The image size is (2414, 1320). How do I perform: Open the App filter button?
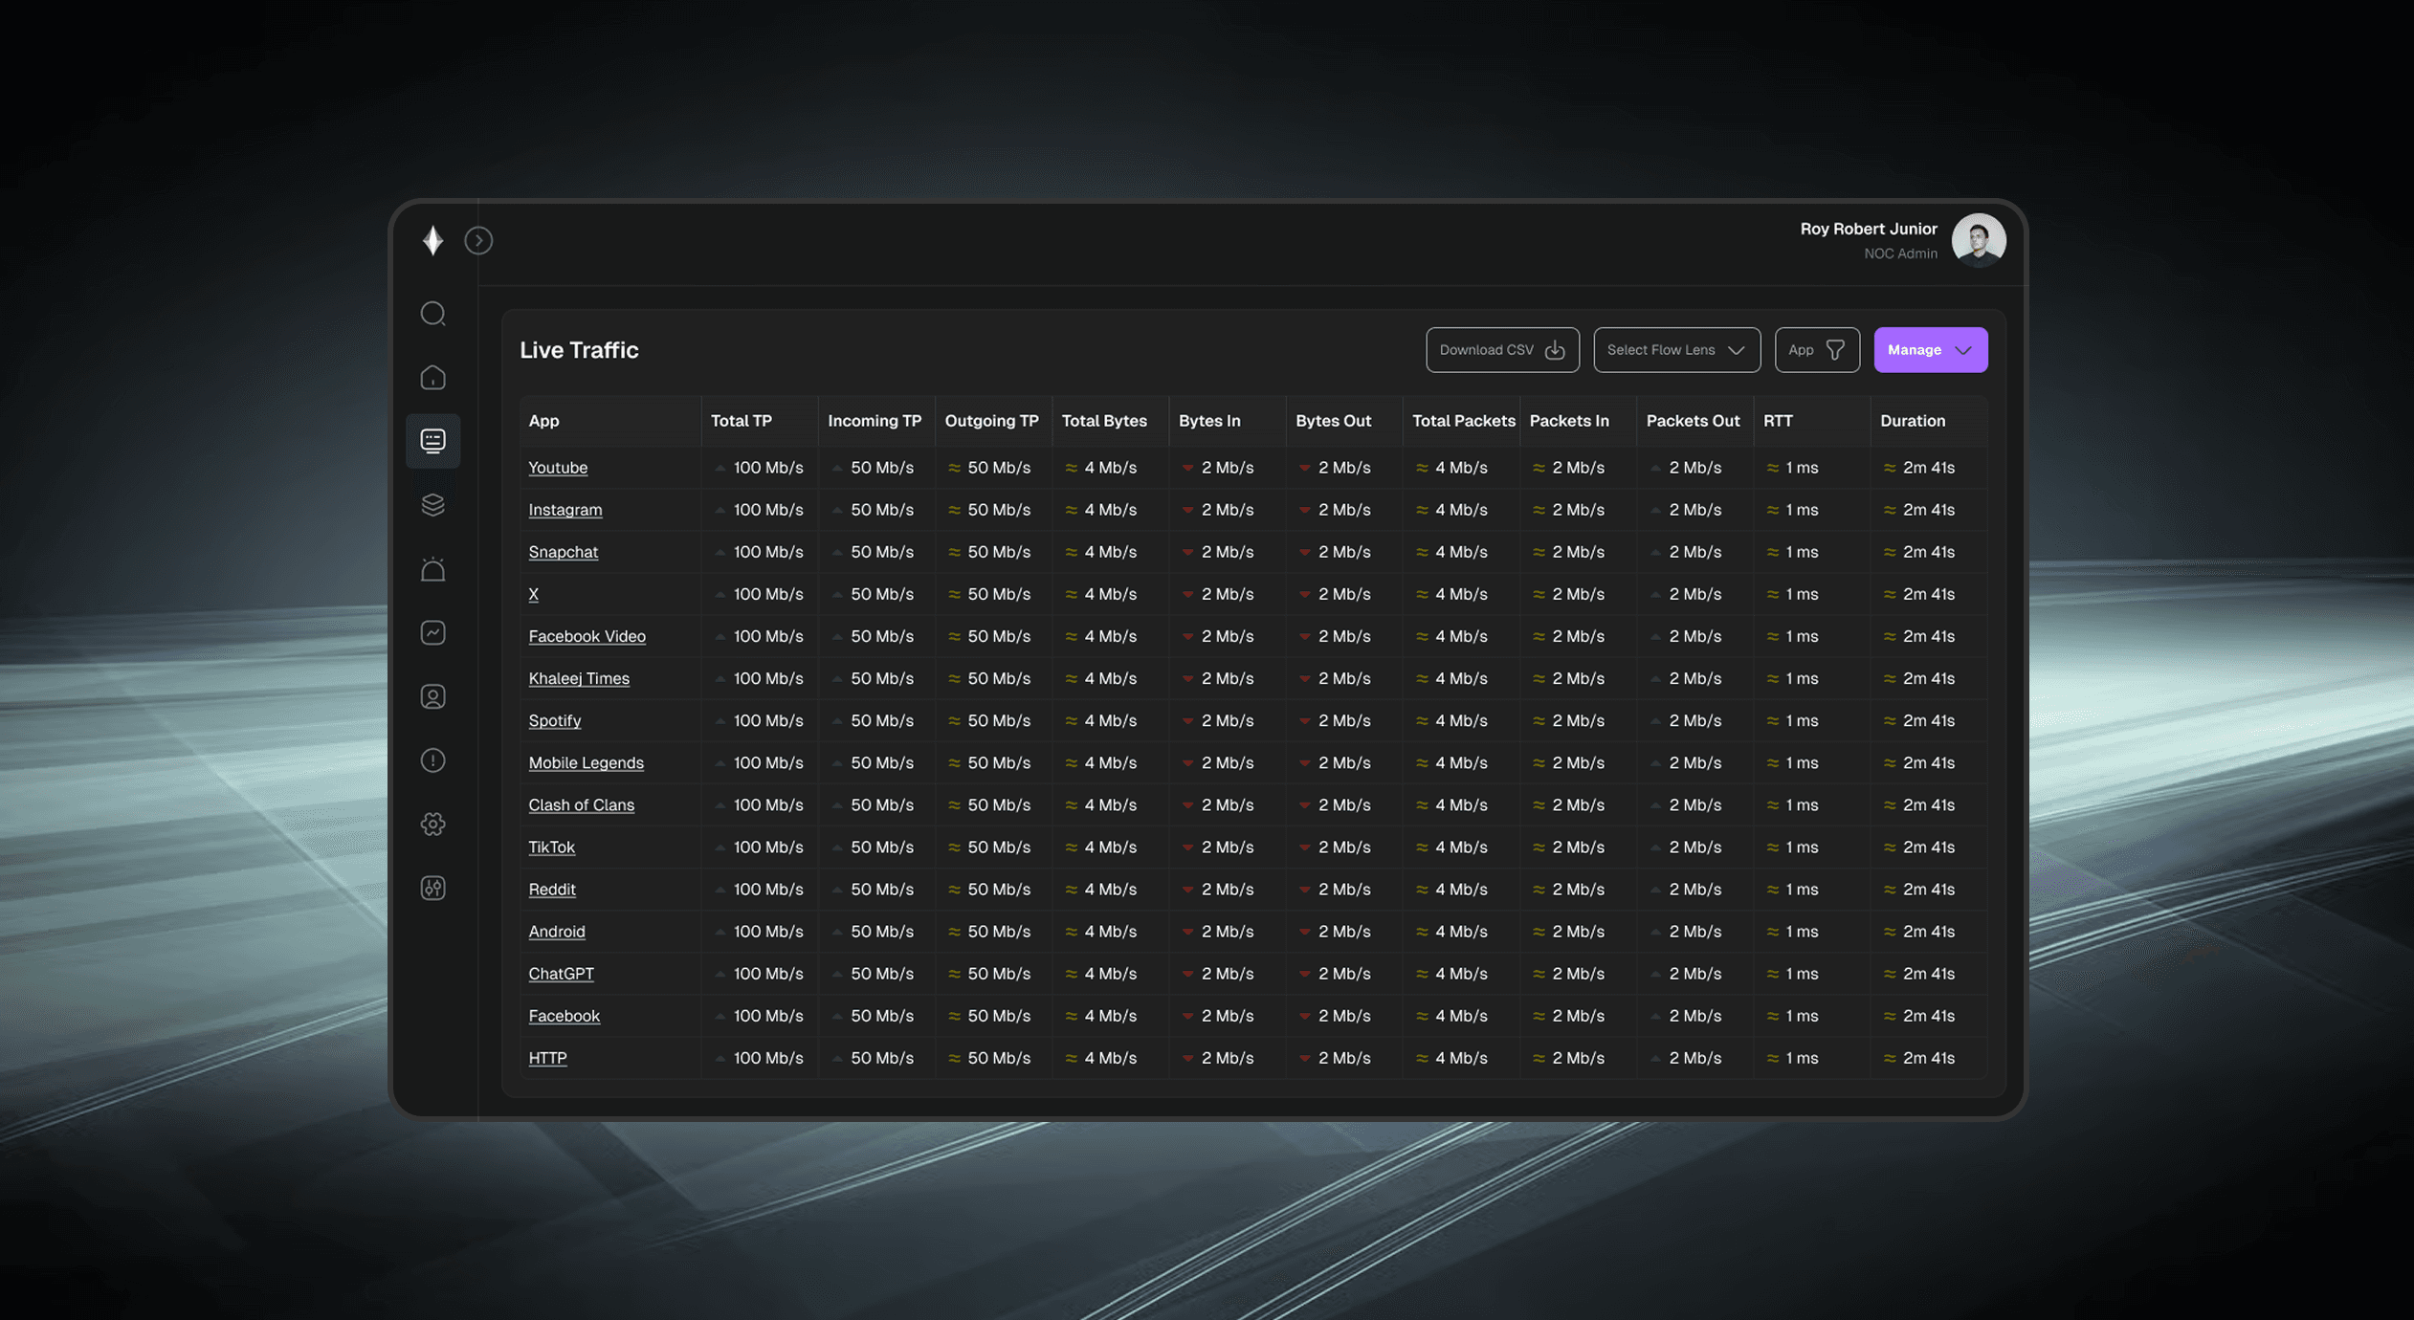1817,350
